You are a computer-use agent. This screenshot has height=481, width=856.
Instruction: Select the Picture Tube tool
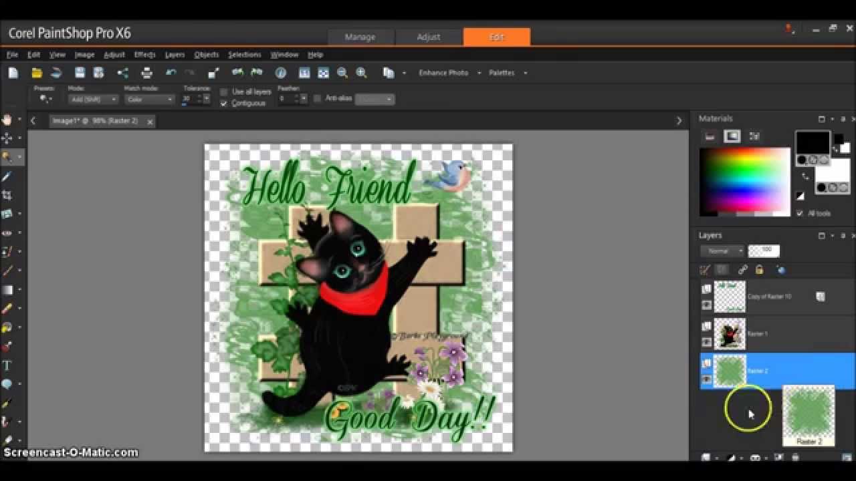click(7, 347)
